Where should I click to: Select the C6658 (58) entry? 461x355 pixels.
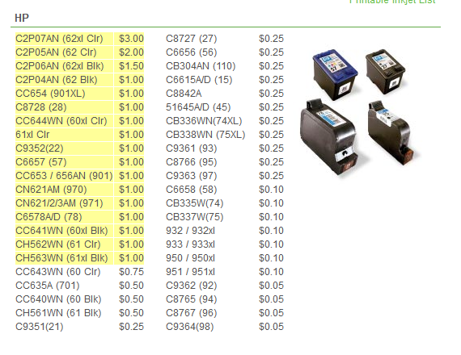[192, 190]
